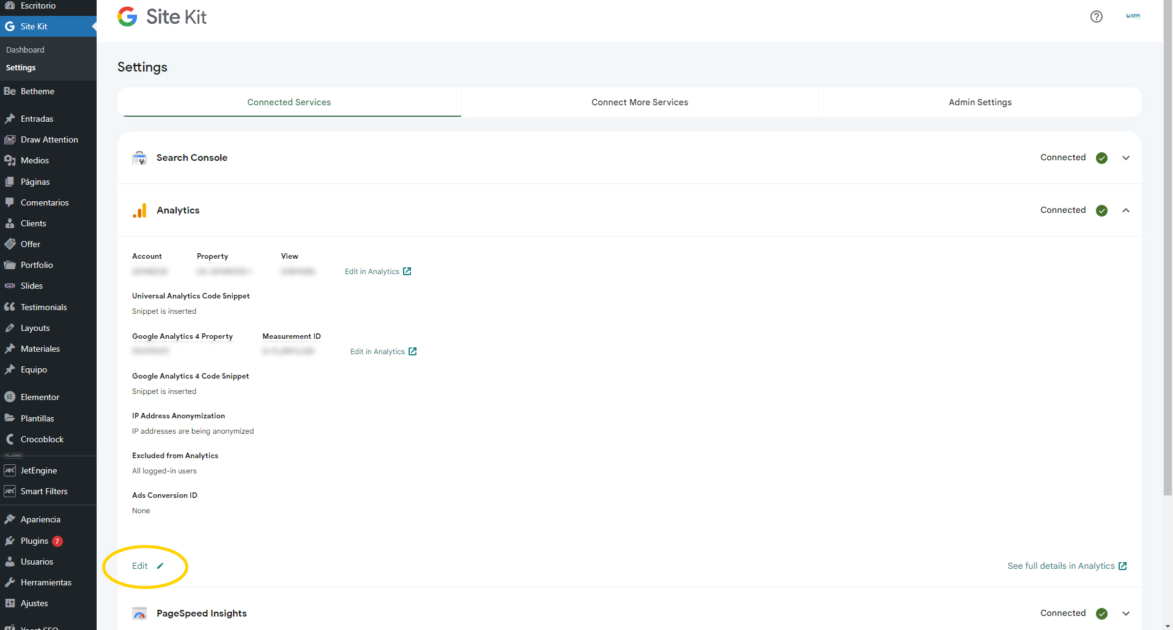Click external link icon beside View field

tap(407, 272)
